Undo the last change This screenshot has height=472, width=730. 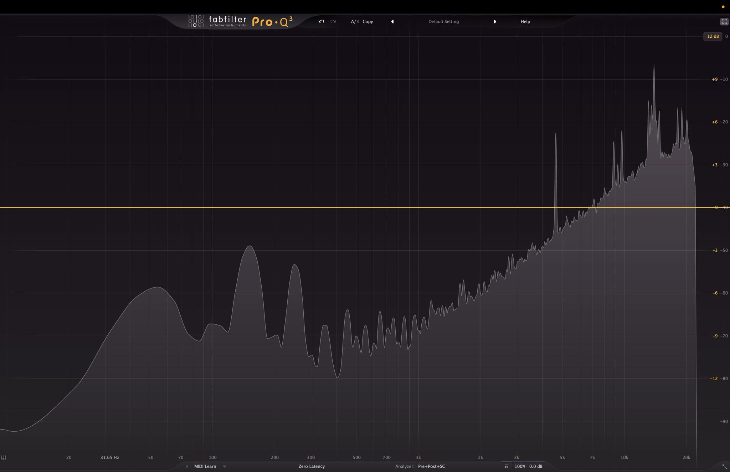point(321,21)
